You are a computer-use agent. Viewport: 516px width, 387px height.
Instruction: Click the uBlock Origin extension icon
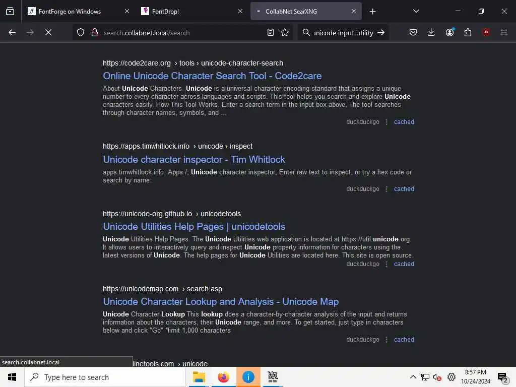click(486, 32)
